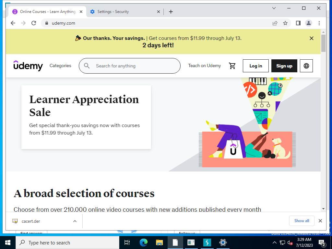The image size is (332, 249).
Task: Open the blank document app on taskbar
Action: pos(175,243)
